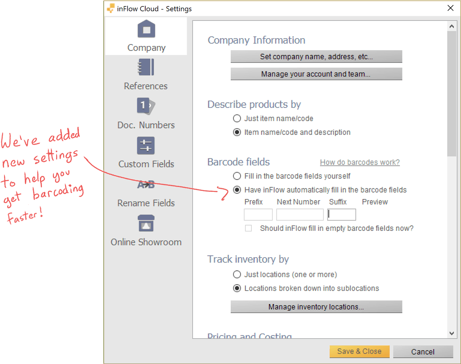Click the barcode Suffix input field
The height and width of the screenshot is (364, 461).
[342, 215]
